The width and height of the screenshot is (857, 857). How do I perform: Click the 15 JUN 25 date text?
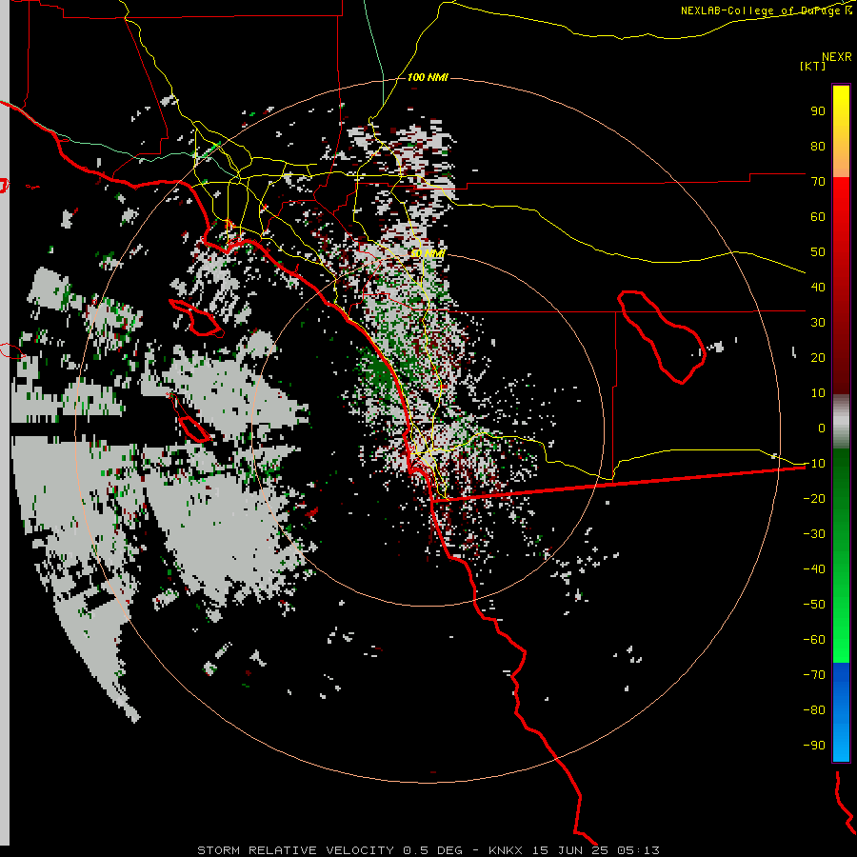pos(570,850)
